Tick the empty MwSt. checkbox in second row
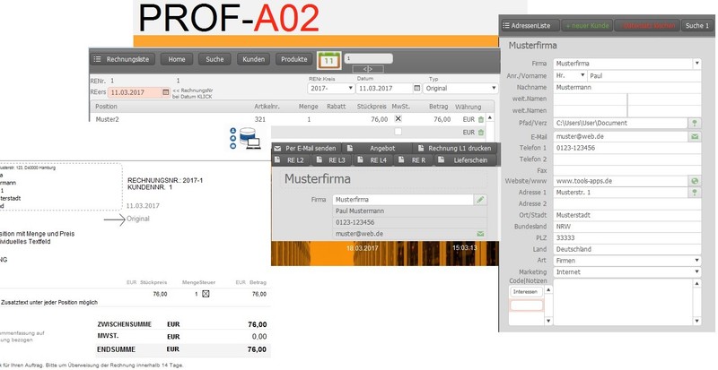This screenshot has height=370, width=718. click(x=398, y=132)
